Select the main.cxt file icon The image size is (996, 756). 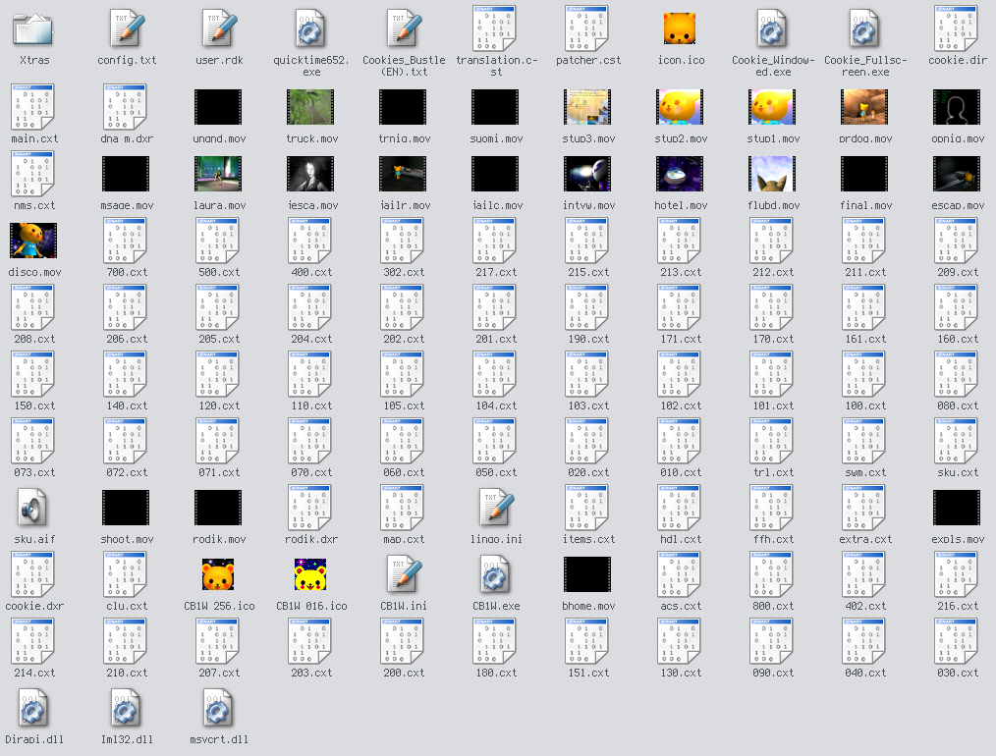[33, 107]
